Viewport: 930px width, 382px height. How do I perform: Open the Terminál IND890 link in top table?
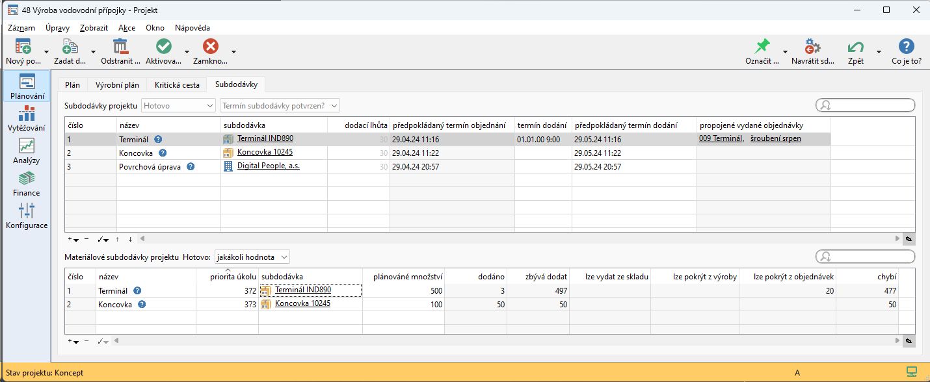coord(265,138)
